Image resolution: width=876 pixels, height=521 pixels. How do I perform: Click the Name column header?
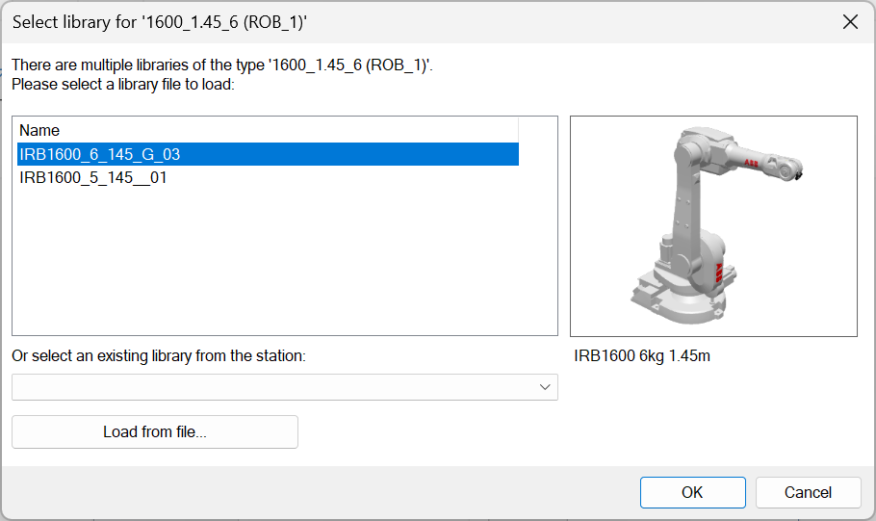40,130
